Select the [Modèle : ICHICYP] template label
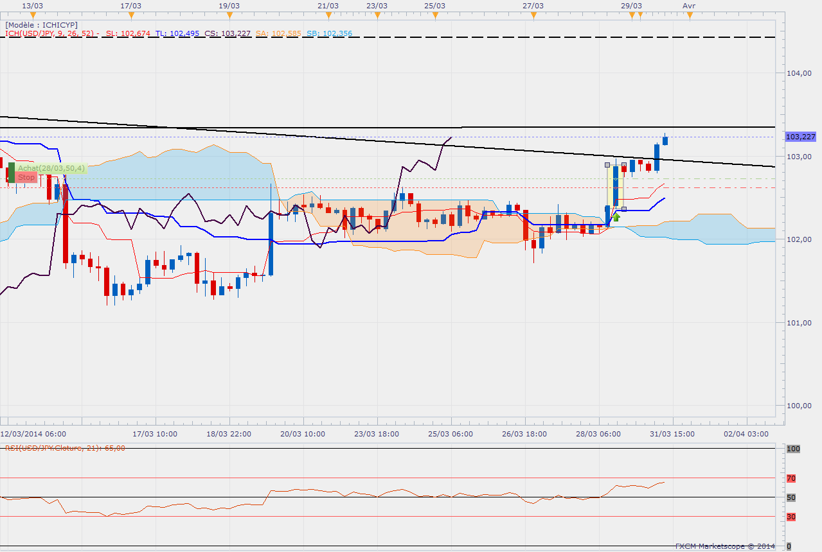 point(42,24)
